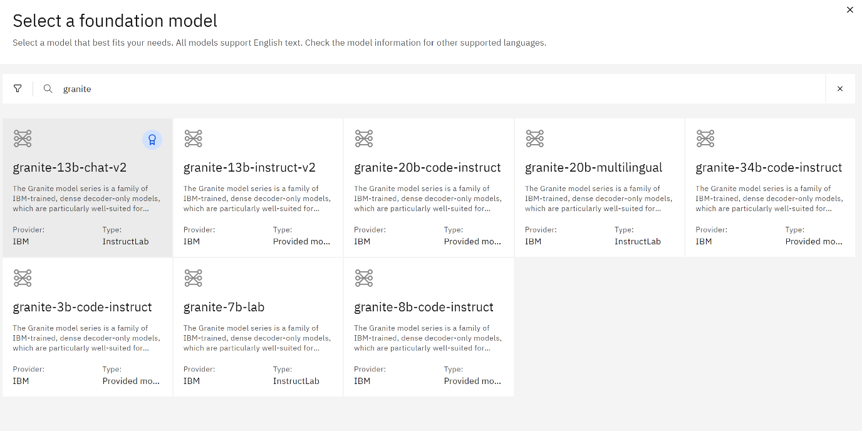Viewport: 862px width, 431px height.
Task: Click the model icon on granite-7b-lab card
Action: pos(193,278)
